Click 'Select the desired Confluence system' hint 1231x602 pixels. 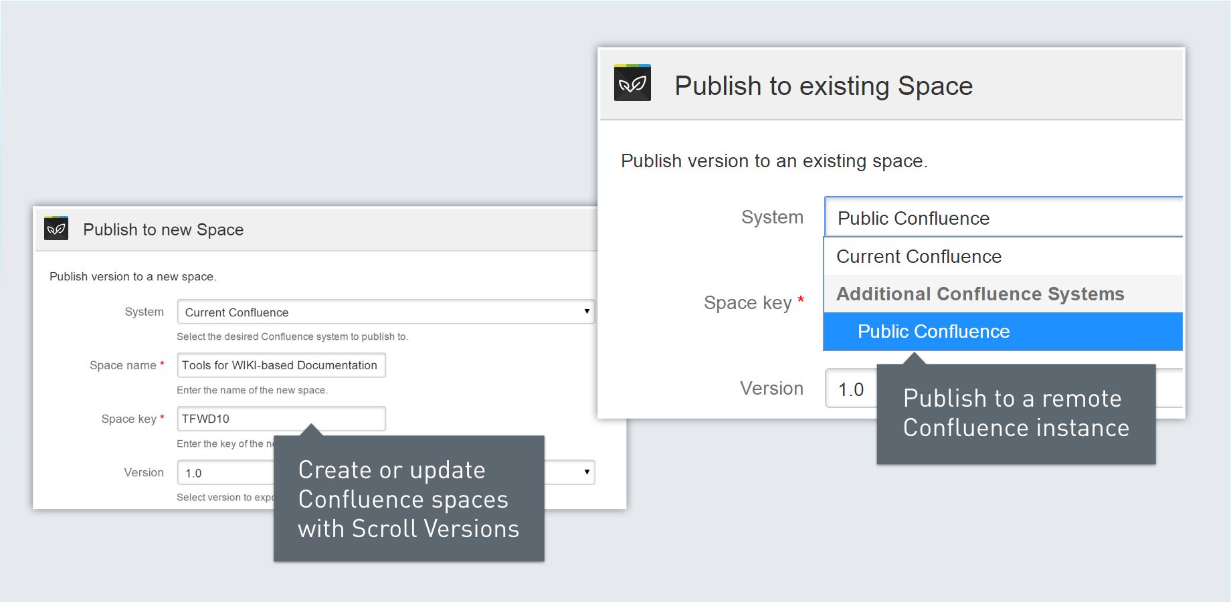point(292,336)
